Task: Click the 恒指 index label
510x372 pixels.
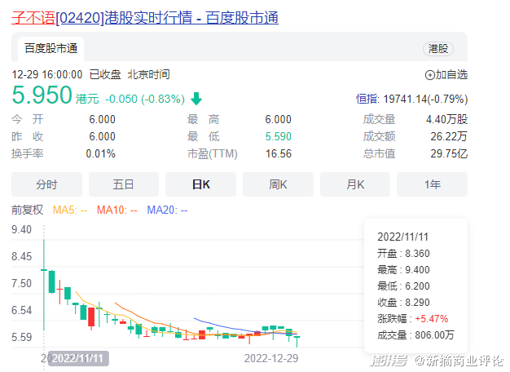Action: [367, 99]
